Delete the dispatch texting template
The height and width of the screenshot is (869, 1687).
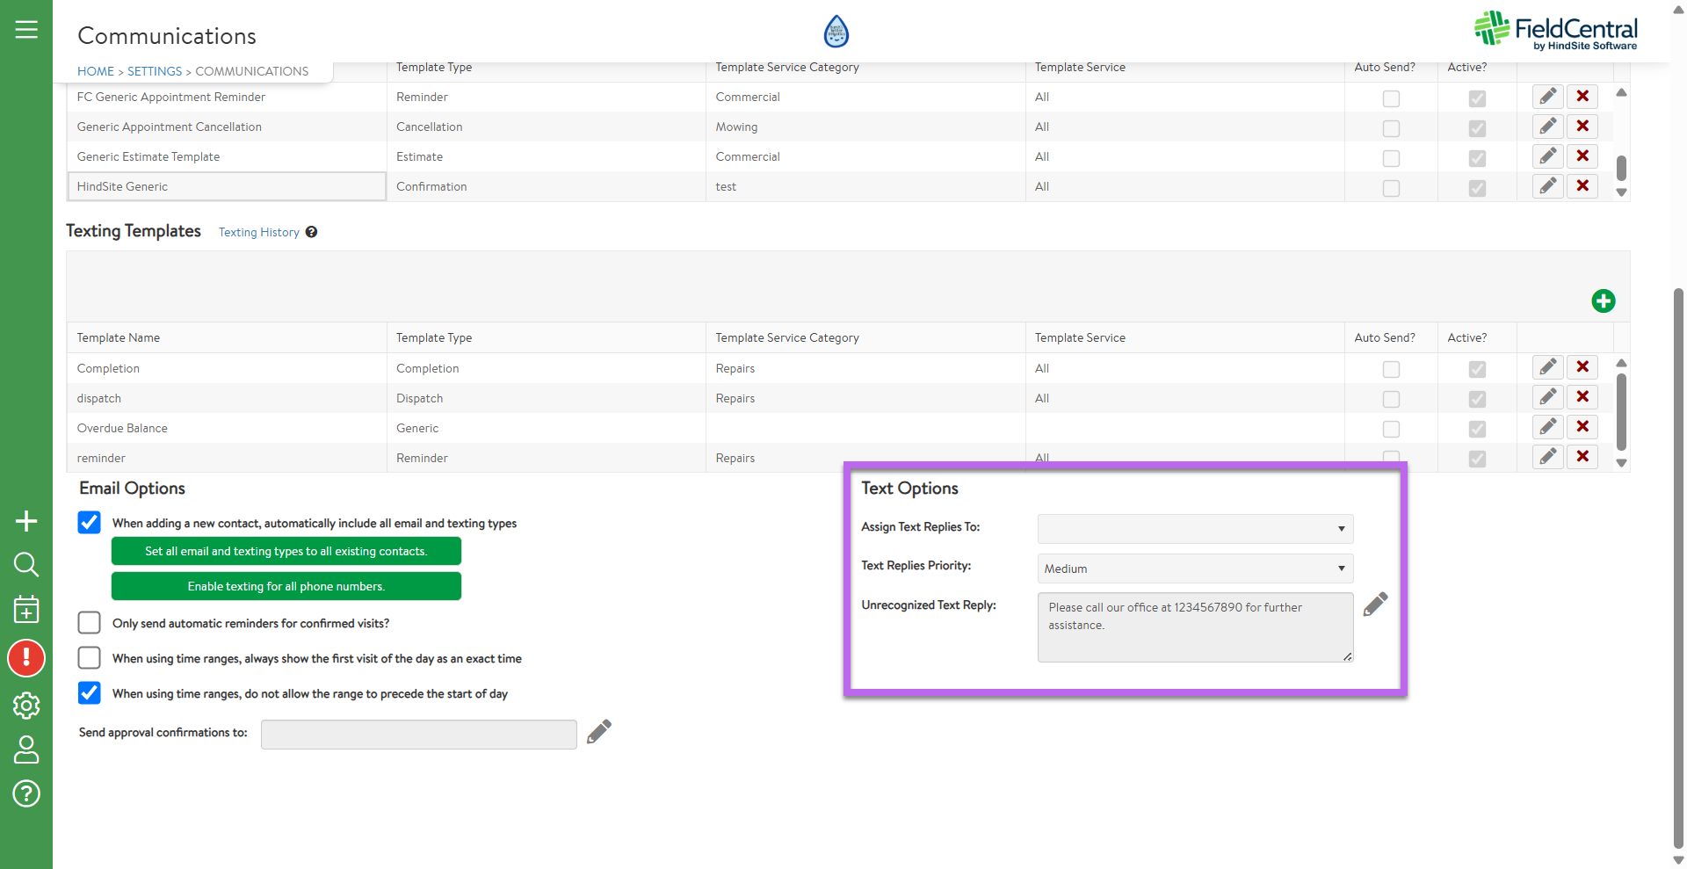pos(1582,397)
